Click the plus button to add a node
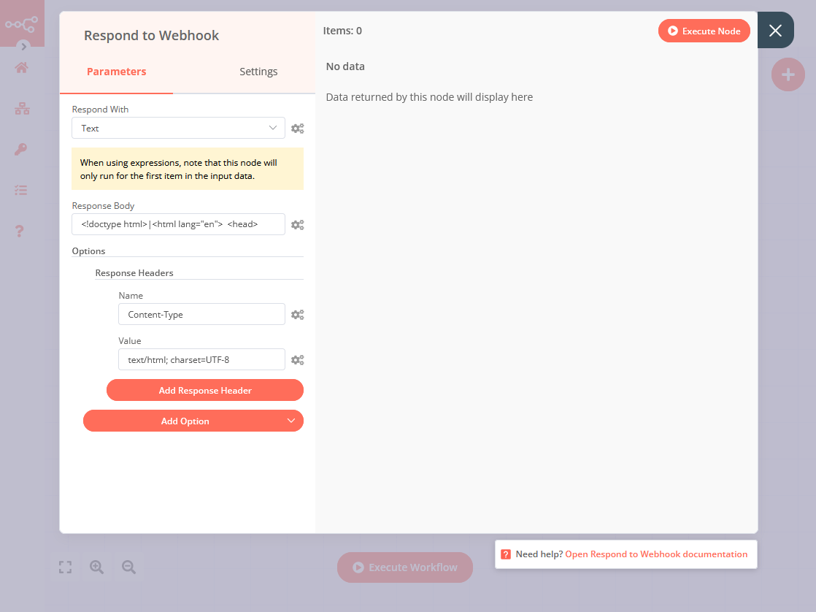The width and height of the screenshot is (816, 612). point(788,74)
